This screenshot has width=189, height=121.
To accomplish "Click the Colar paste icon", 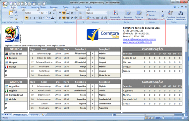I will 11,13.
